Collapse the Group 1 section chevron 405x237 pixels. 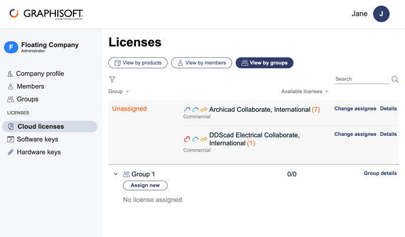pyautogui.click(x=116, y=174)
